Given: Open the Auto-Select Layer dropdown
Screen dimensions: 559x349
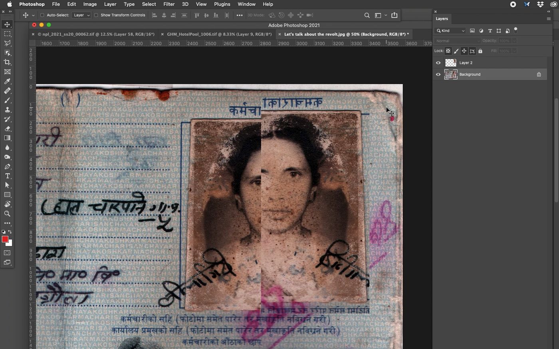Looking at the screenshot, I should tap(81, 15).
